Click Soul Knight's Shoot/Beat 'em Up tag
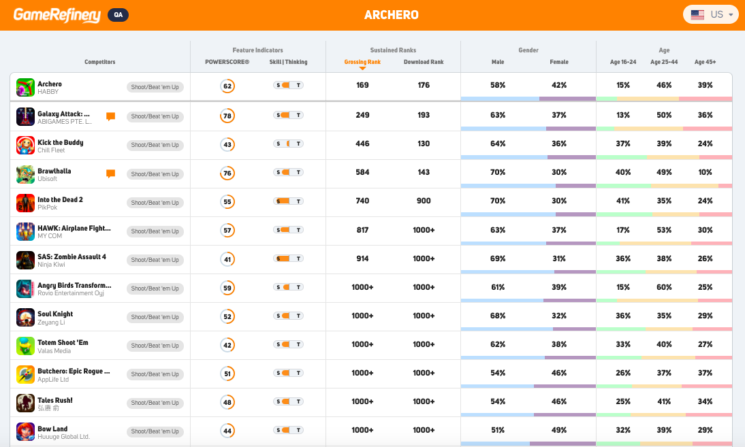The width and height of the screenshot is (745, 447). click(155, 317)
